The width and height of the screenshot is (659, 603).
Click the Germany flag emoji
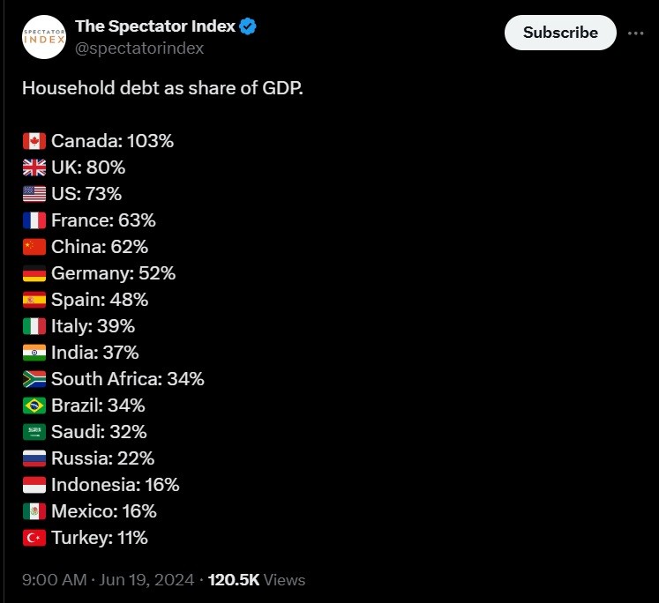click(34, 273)
